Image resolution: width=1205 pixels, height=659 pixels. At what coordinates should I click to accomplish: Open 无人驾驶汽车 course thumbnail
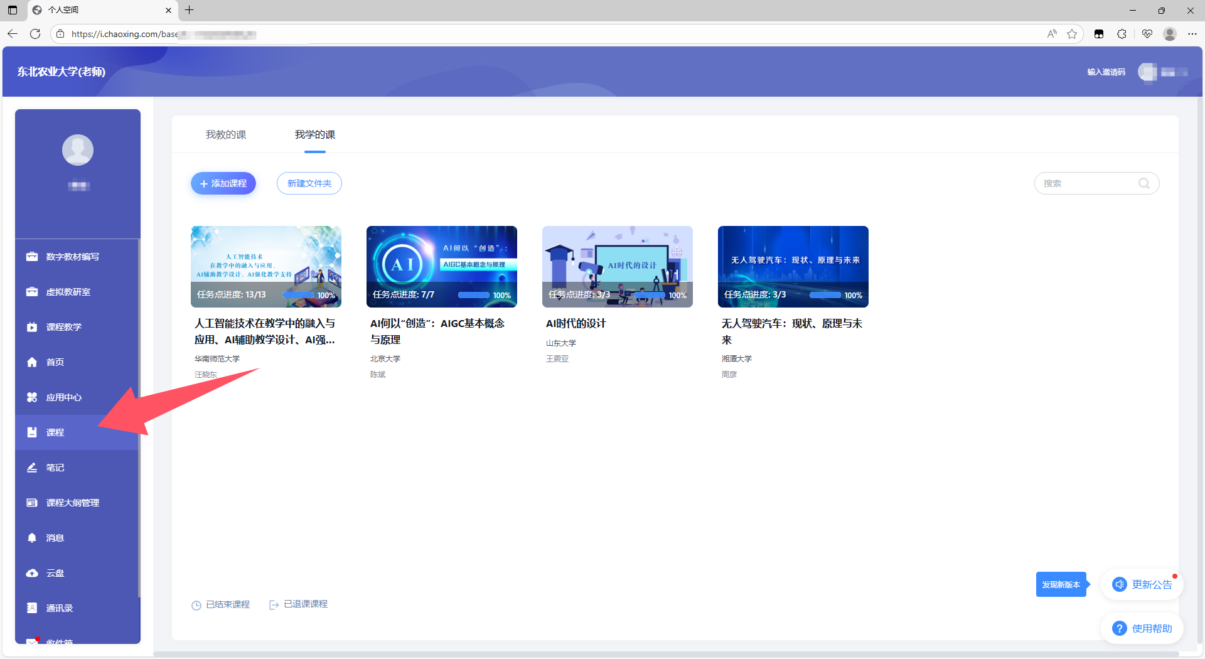pyautogui.click(x=793, y=267)
